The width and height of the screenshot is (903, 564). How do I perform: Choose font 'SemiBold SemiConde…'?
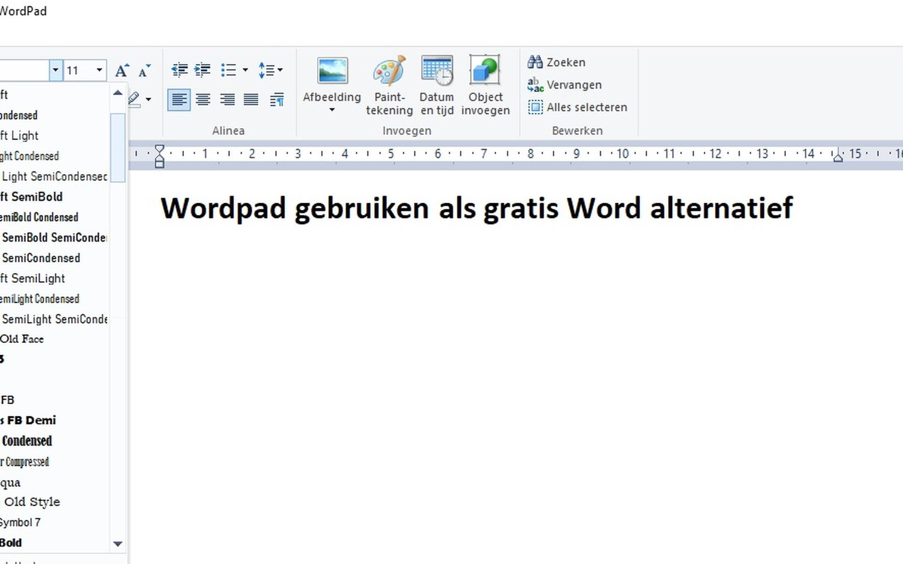[55, 238]
